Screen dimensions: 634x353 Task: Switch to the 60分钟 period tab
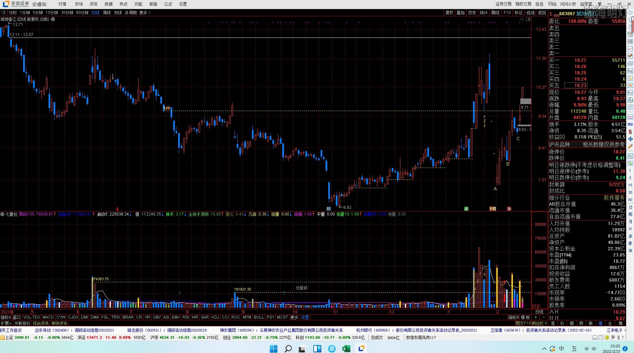[x=82, y=13]
